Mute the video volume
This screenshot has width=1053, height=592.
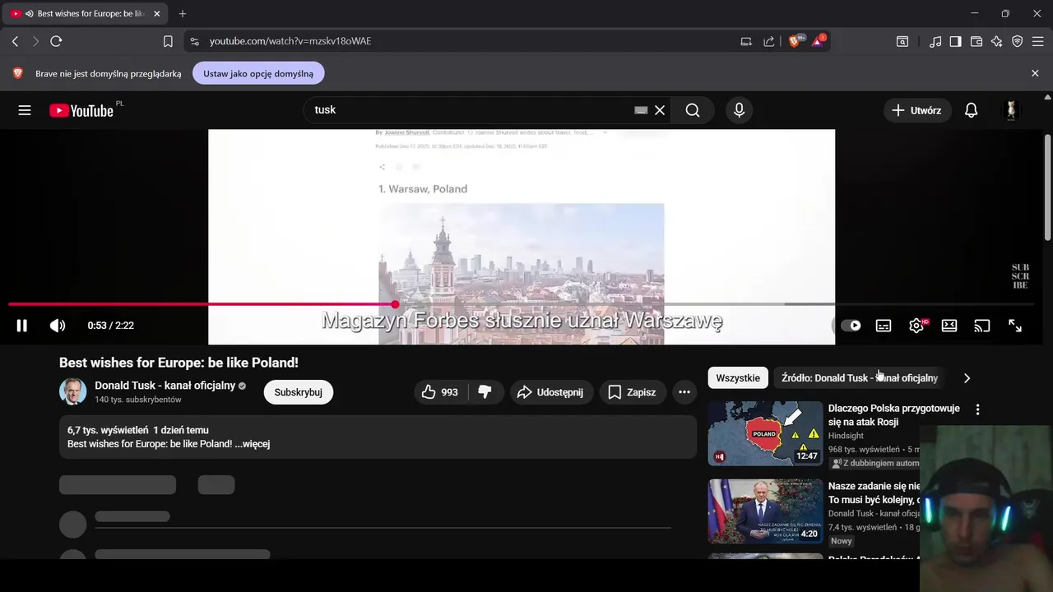click(x=58, y=326)
